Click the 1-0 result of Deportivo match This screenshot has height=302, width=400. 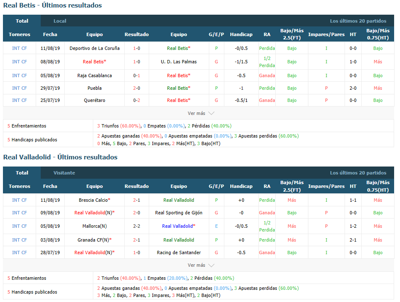pos(137,48)
